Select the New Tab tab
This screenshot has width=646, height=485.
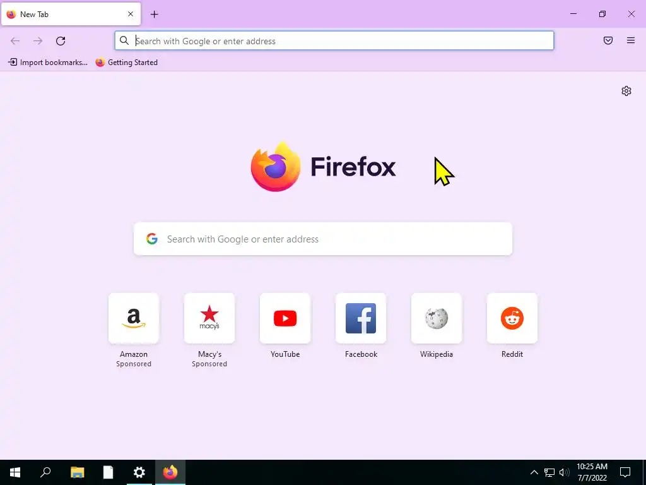coord(71,14)
